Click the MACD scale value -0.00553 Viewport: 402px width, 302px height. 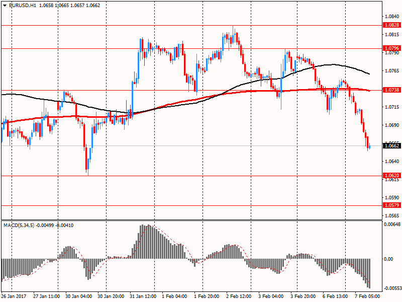tap(392, 288)
